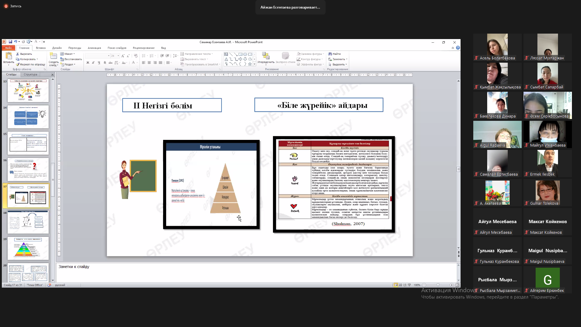Click the Undo arrow icon
The image size is (581, 327).
pyautogui.click(x=15, y=42)
